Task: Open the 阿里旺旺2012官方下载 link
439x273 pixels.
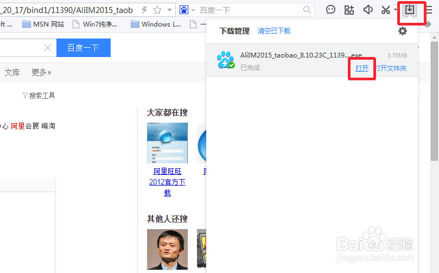Action: [x=168, y=182]
